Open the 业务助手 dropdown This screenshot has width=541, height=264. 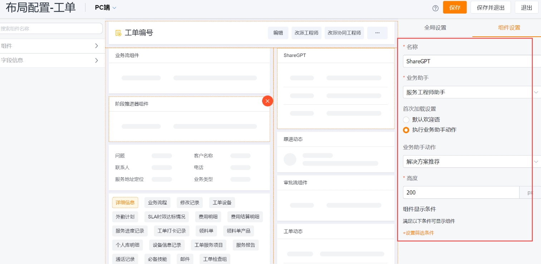click(472, 92)
